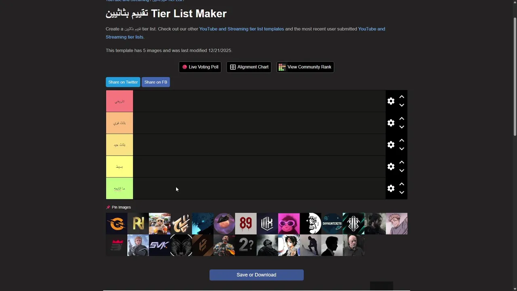Click the red tier label cell
Viewport: 517px width, 291px height.
119,101
